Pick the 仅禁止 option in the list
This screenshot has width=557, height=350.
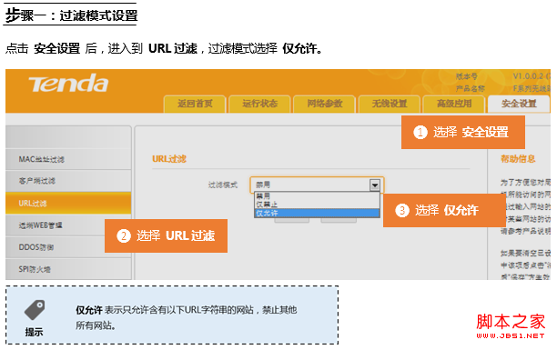(317, 205)
